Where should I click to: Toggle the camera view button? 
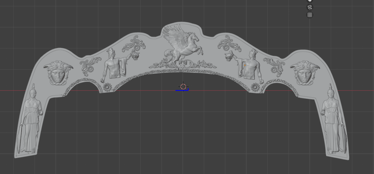(310, 7)
